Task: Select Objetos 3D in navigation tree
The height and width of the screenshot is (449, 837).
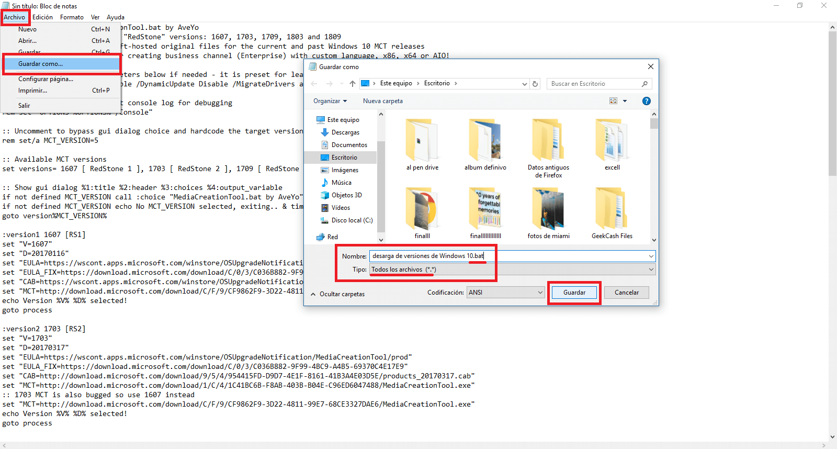Action: coord(341,195)
